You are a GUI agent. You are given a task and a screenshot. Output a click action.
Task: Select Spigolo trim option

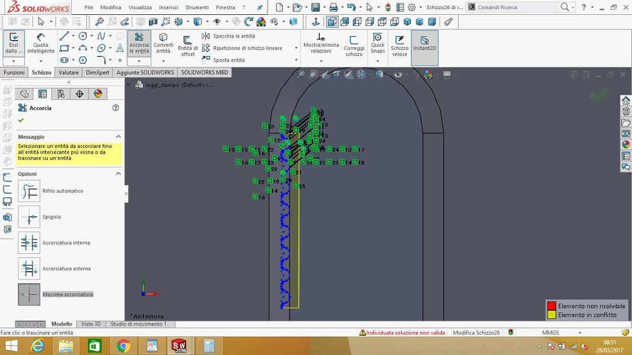(29, 217)
